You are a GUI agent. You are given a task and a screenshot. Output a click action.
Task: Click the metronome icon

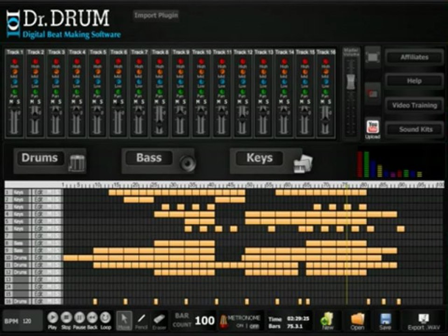224,321
